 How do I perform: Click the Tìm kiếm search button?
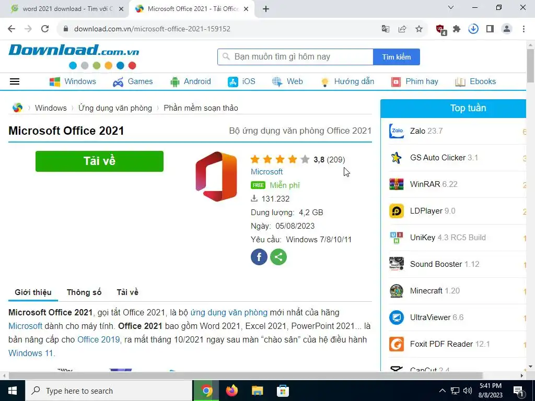pos(397,57)
